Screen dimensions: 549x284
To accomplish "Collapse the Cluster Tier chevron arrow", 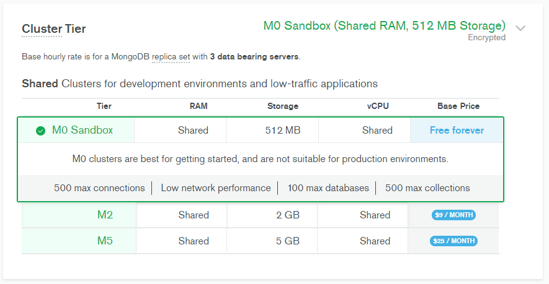I will click(520, 28).
